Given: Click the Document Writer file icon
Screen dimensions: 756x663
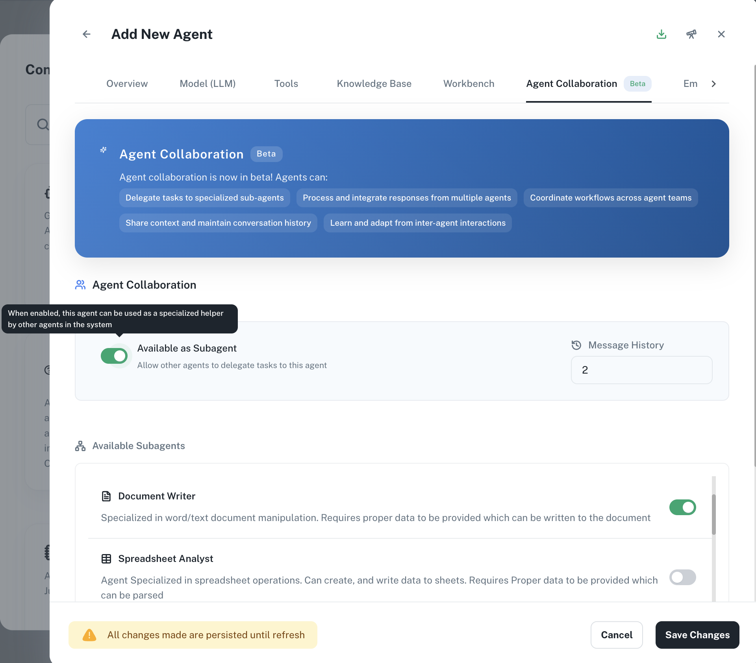Looking at the screenshot, I should 106,496.
